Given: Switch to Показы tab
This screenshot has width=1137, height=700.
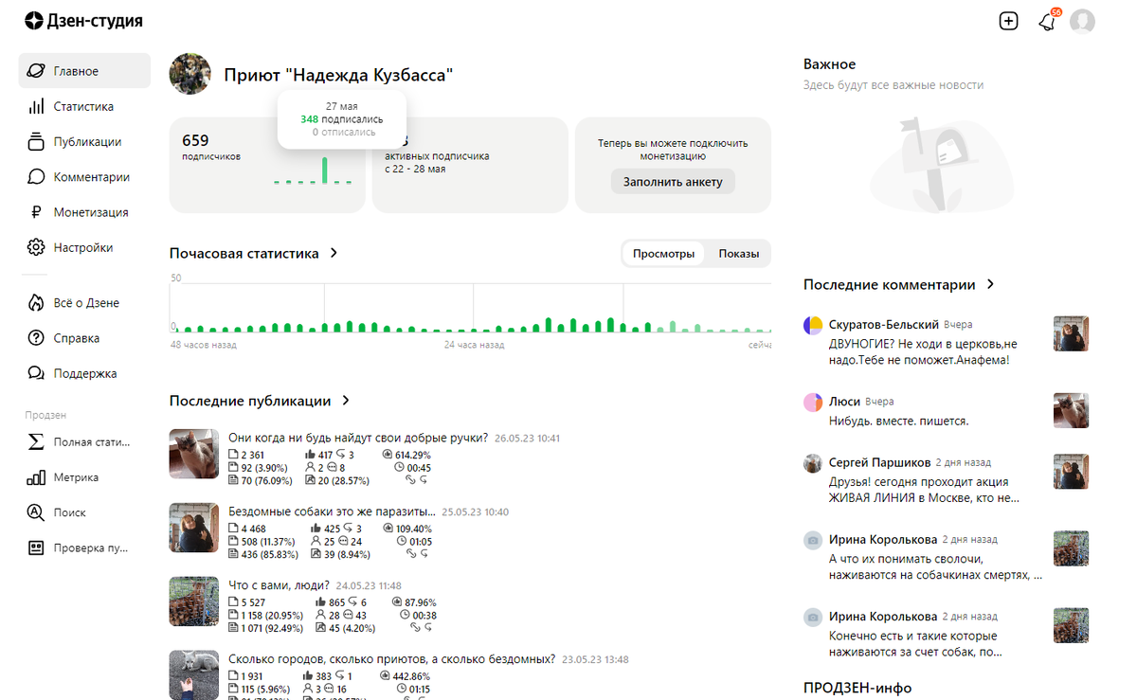Looking at the screenshot, I should pos(739,253).
